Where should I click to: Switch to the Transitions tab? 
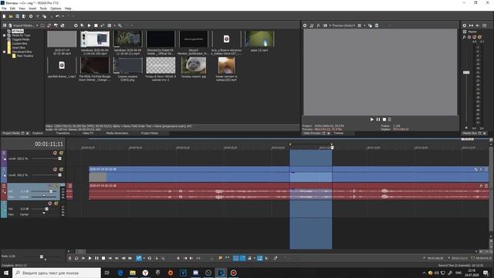(63, 134)
